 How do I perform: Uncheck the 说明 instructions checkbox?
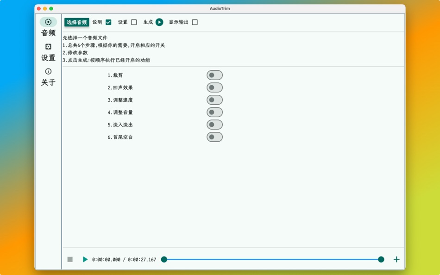(x=107, y=22)
